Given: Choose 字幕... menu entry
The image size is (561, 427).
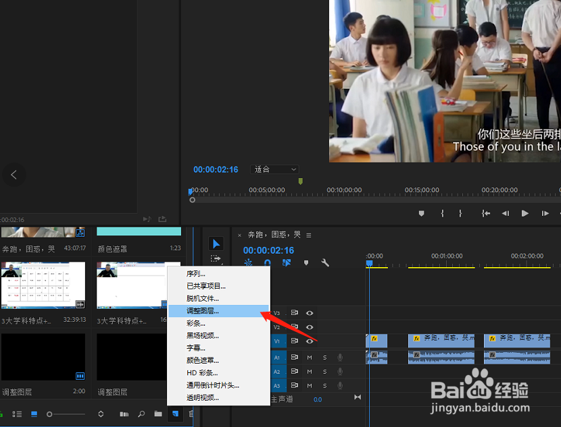Looking at the screenshot, I should point(218,348).
